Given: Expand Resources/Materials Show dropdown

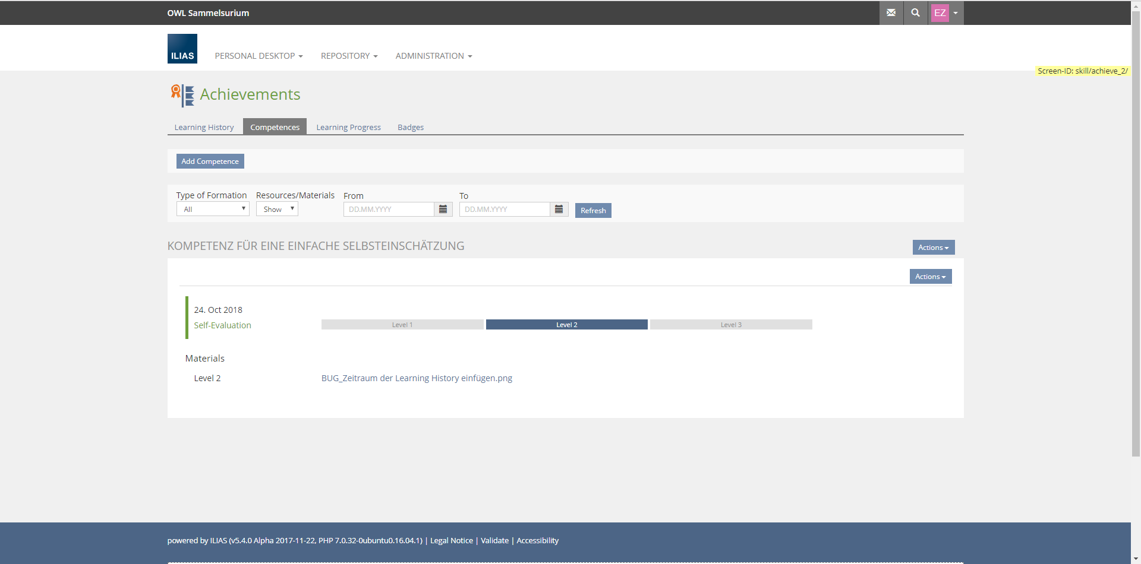Looking at the screenshot, I should pos(277,209).
